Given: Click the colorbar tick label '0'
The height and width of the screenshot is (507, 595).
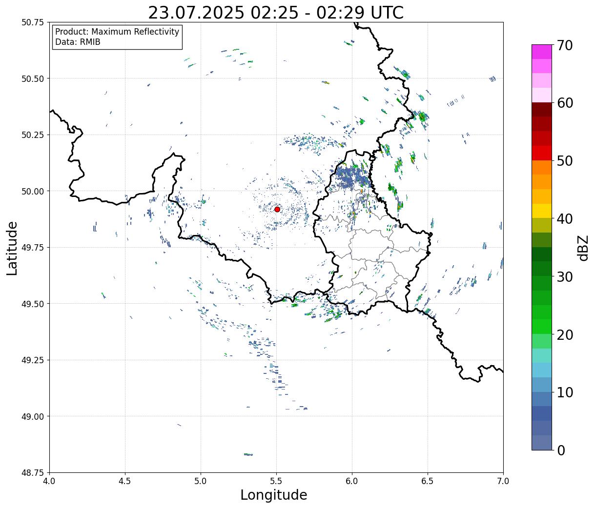Looking at the screenshot, I should pyautogui.click(x=560, y=450).
